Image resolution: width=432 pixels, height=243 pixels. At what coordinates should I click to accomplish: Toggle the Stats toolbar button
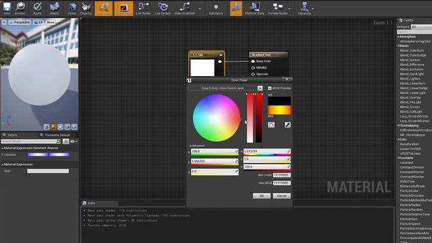pyautogui.click(x=236, y=8)
